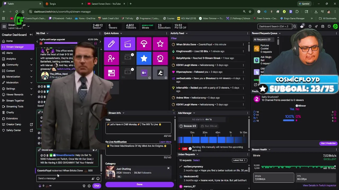Click the Filter link in Activity Feed
The image size is (339, 190).
174,38
